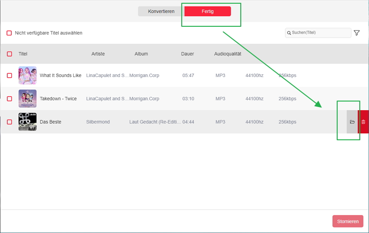Select the Das Beste checkbox
The image size is (369, 233).
[x=9, y=122]
